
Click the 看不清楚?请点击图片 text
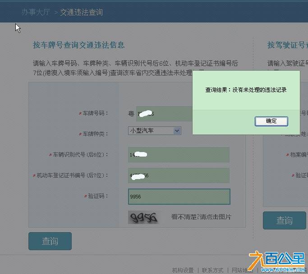201,217
